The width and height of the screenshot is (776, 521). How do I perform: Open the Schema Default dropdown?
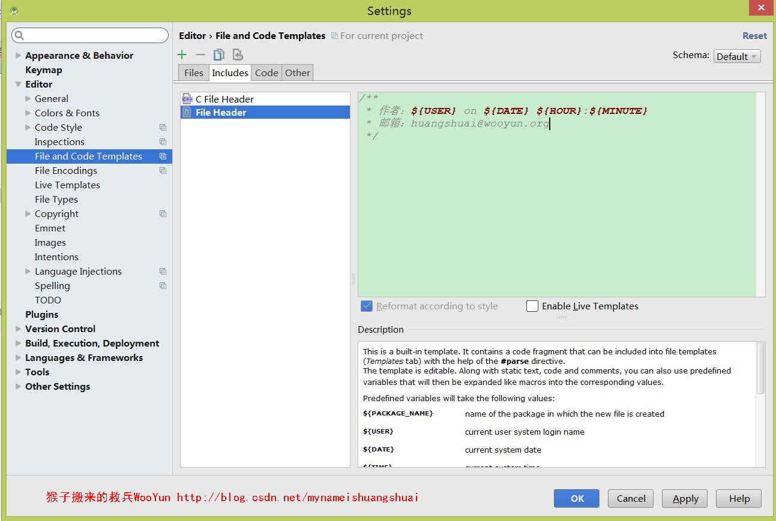click(737, 56)
